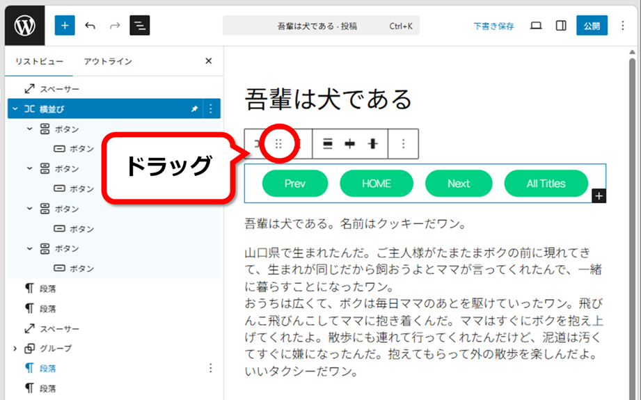
Task: Open the preview device icon
Action: tap(536, 26)
